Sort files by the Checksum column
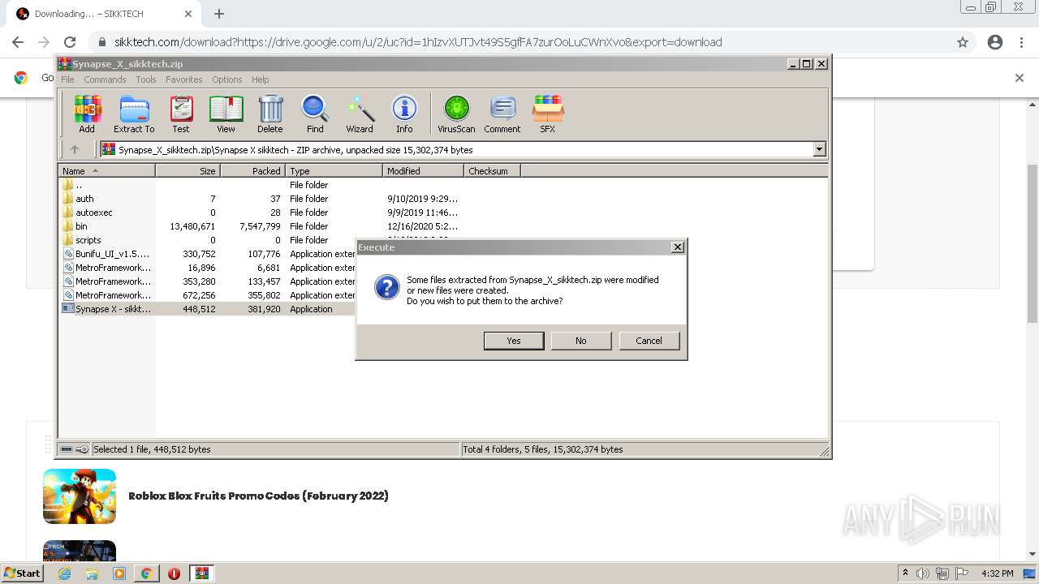Viewport: 1039px width, 584px height. coord(492,171)
